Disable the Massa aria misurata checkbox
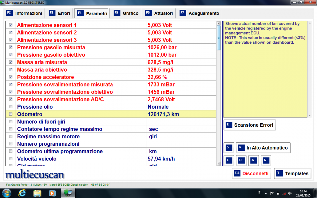Viewport: 317px width, 198px height. click(x=11, y=62)
